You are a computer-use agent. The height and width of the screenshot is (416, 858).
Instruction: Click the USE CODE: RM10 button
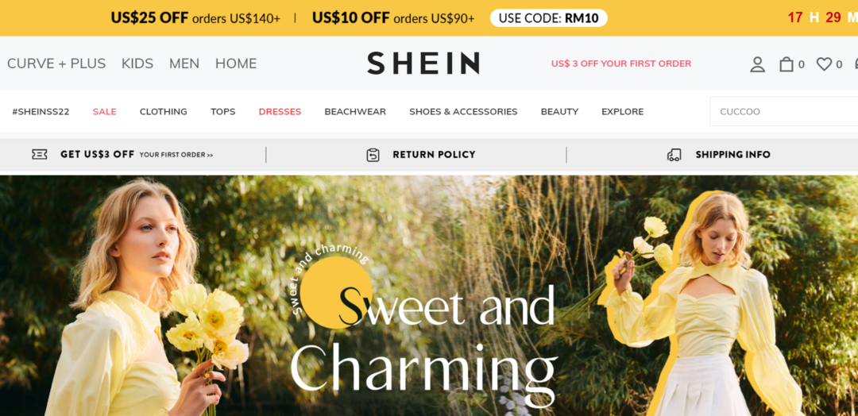tap(549, 18)
